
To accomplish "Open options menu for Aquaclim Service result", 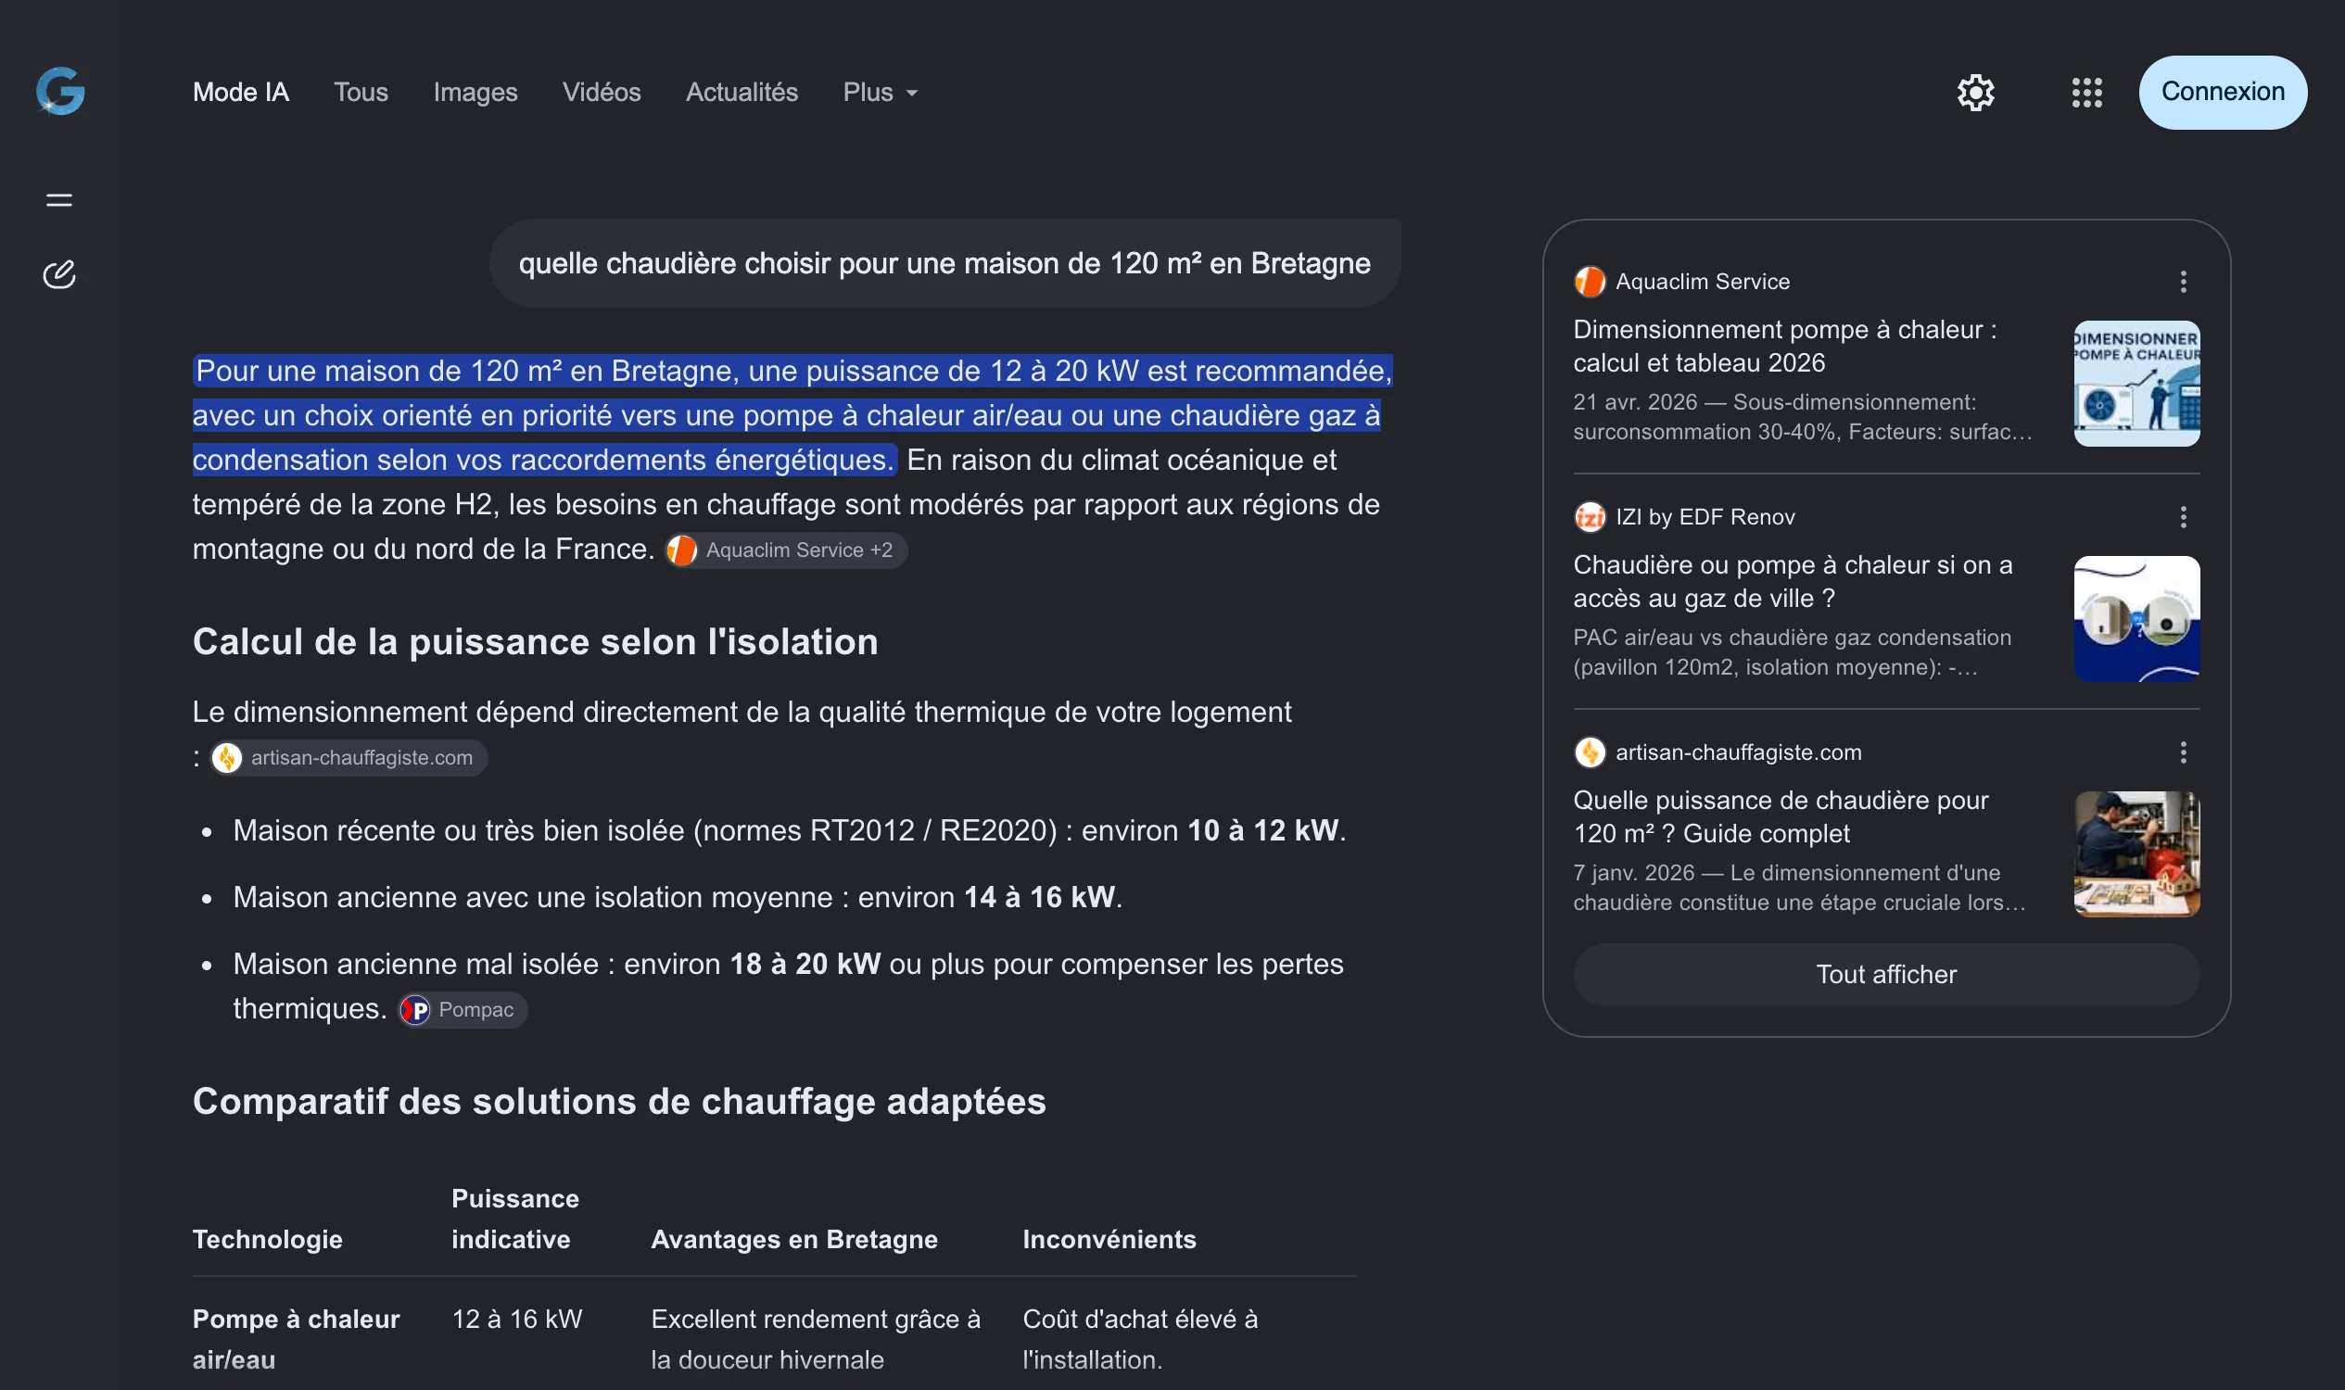I will 2183,282.
